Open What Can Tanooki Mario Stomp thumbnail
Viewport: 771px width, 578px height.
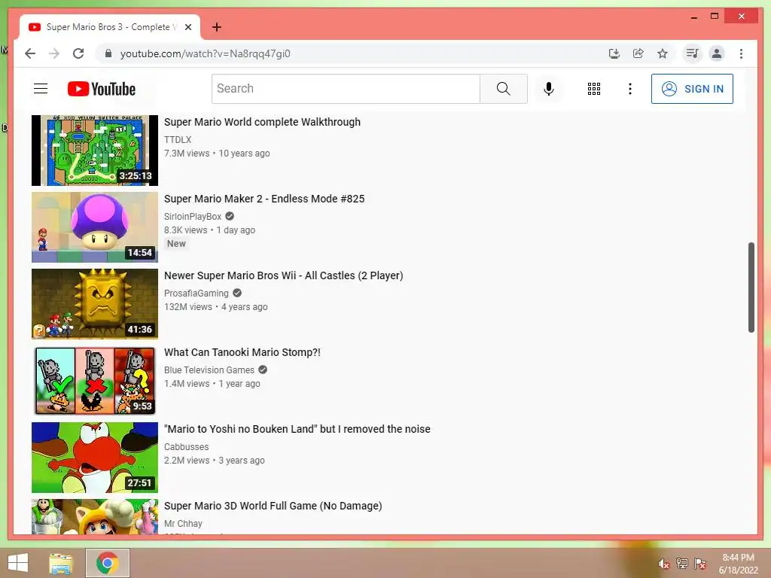95,380
